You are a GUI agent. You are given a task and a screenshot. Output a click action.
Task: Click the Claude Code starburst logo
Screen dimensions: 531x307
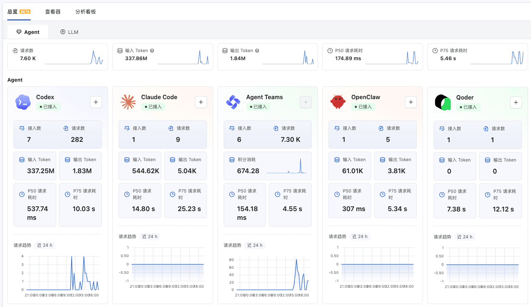pyautogui.click(x=128, y=102)
